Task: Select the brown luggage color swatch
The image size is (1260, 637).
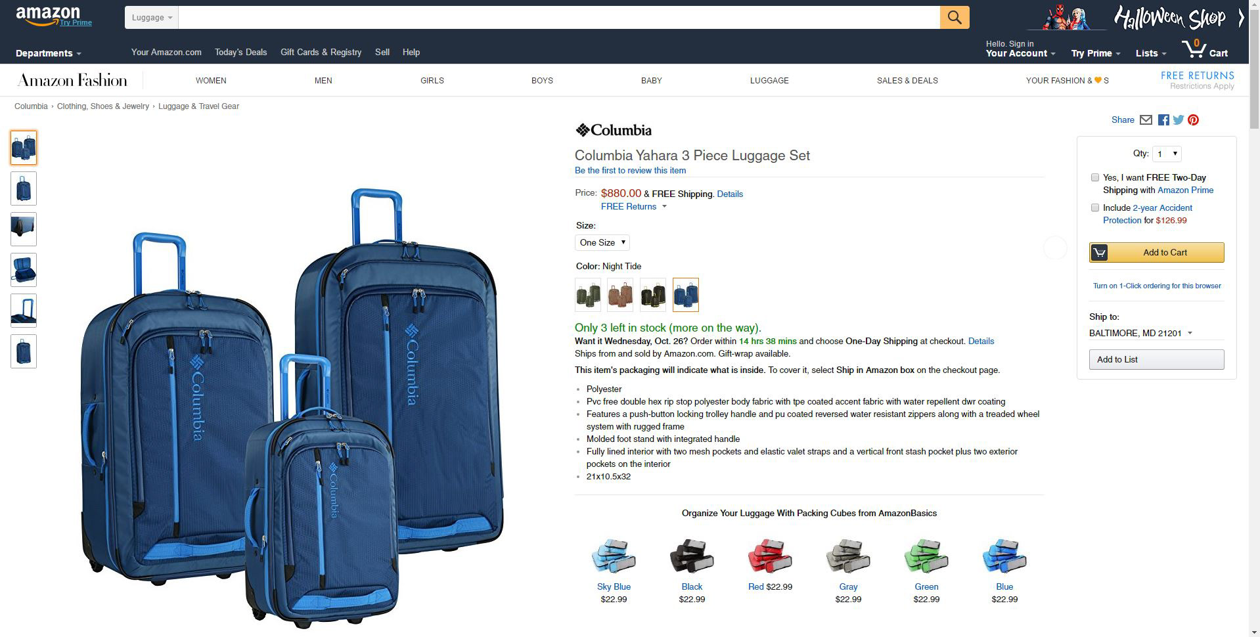Action: 619,294
